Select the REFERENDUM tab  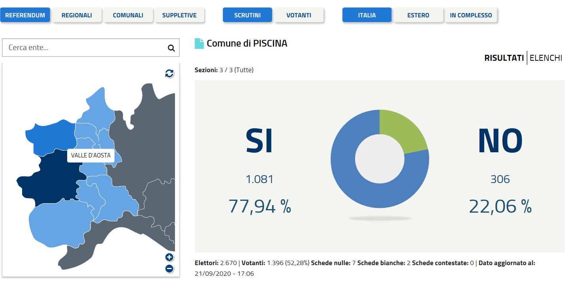tap(25, 15)
